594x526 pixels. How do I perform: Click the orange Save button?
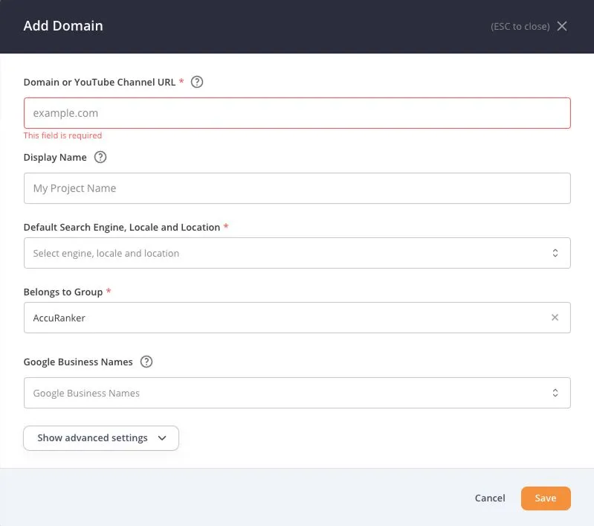545,498
